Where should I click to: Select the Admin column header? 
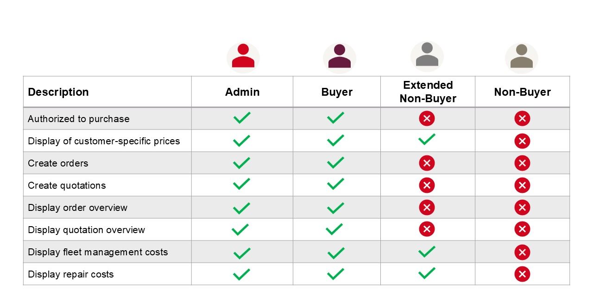(x=242, y=92)
